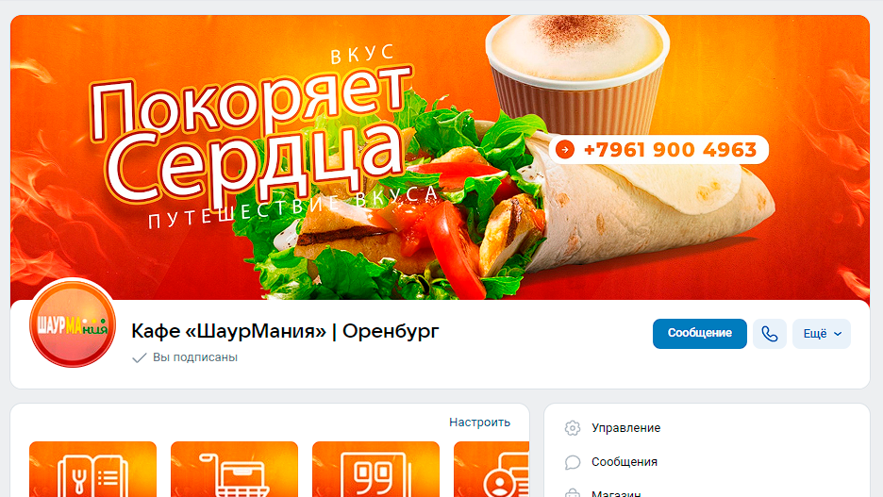The height and width of the screenshot is (497, 883).
Task: Click the phone number +7961 900 4963 on banner
Action: (x=670, y=150)
